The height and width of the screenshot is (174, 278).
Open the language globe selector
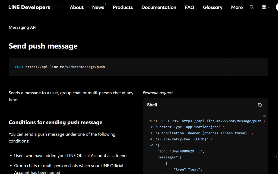(266, 7)
